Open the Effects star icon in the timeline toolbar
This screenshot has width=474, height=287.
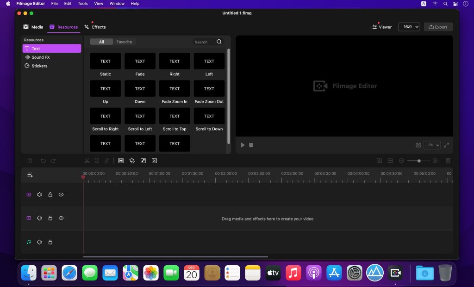pos(132,160)
